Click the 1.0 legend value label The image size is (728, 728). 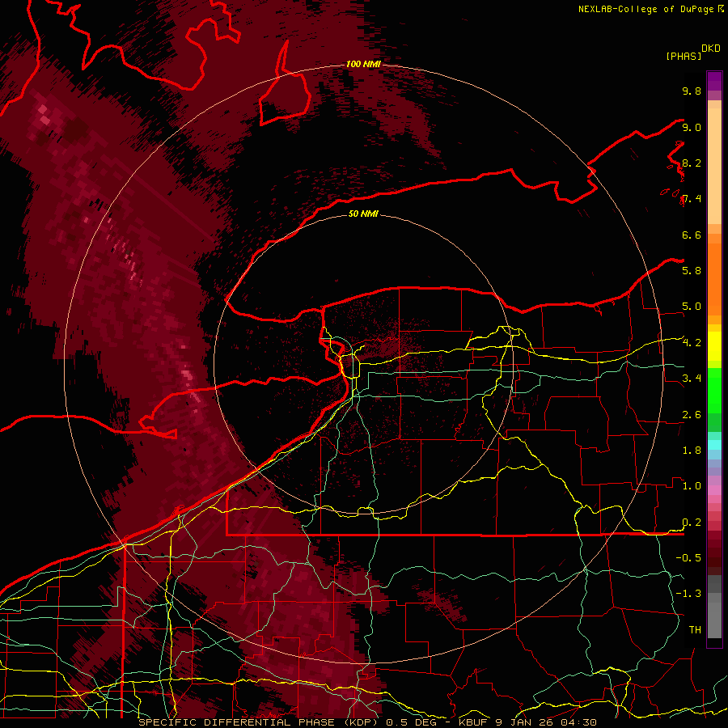tap(692, 485)
